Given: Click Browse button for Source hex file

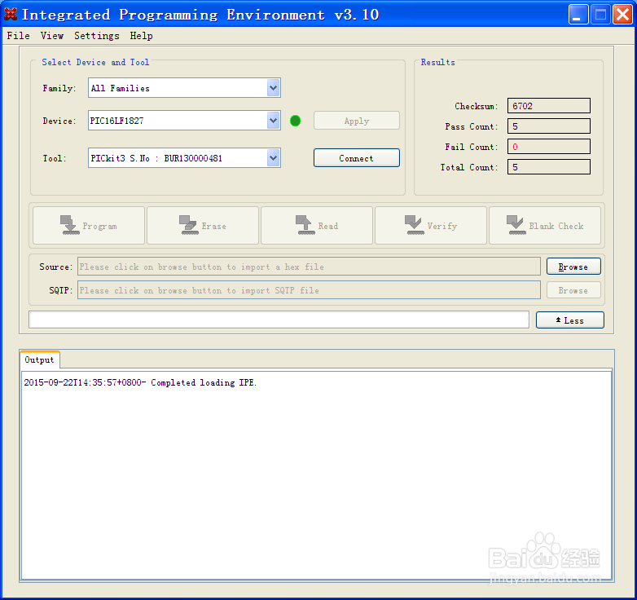Looking at the screenshot, I should point(573,267).
